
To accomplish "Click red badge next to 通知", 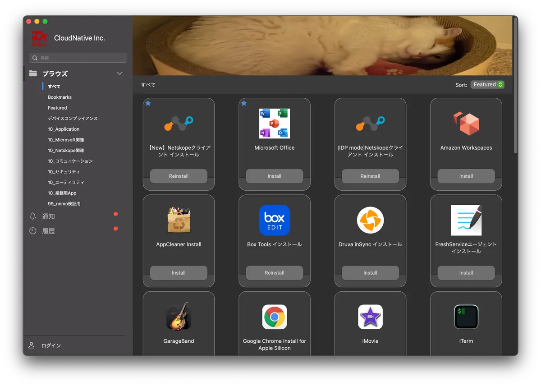I will pos(116,214).
